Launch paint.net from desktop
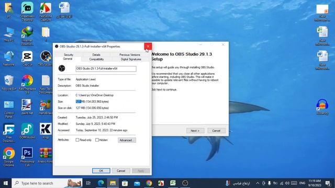The width and height of the screenshot is (335, 188). pyautogui.click(x=27, y=107)
